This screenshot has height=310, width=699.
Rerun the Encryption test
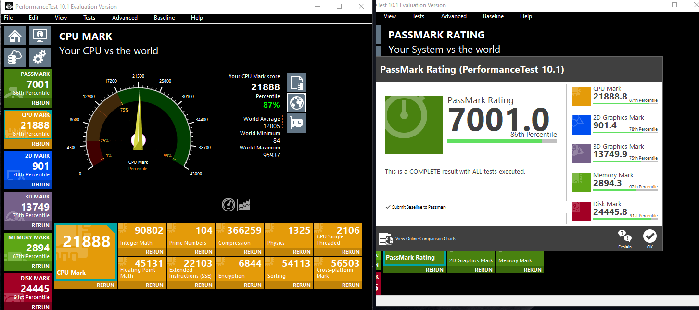tap(253, 285)
